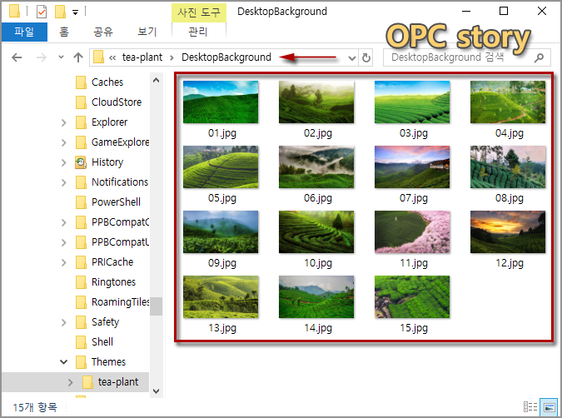Screen dimensions: 562x418
Task: Click the 사진 도구 contextual tab header
Action: click(199, 12)
